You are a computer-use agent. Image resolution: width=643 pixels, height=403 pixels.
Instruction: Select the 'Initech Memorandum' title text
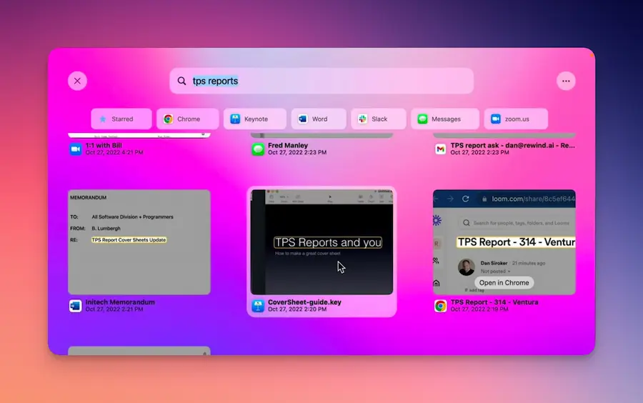[120, 302]
